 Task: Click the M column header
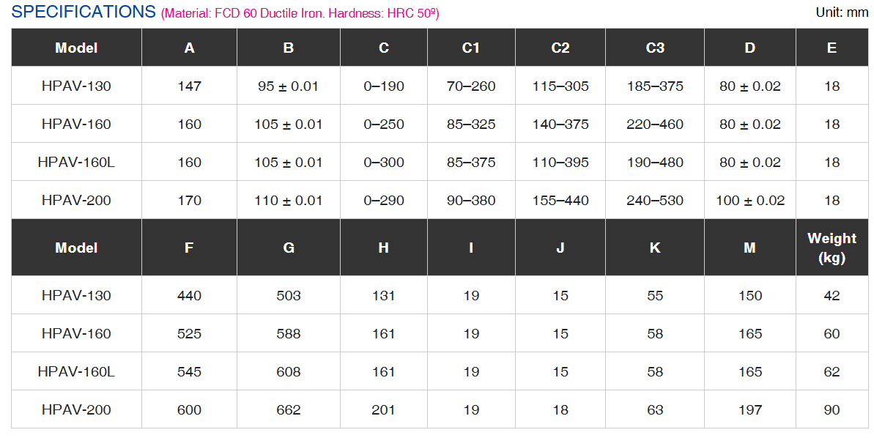[x=749, y=248]
